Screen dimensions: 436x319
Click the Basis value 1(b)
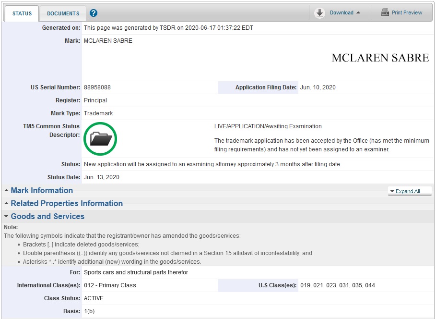coord(90,311)
